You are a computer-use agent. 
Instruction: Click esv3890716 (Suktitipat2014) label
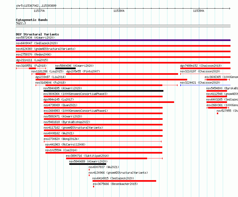(87, 156)
